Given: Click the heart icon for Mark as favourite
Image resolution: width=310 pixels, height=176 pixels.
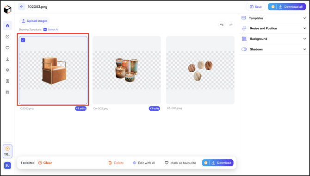Looking at the screenshot, I should (x=167, y=163).
